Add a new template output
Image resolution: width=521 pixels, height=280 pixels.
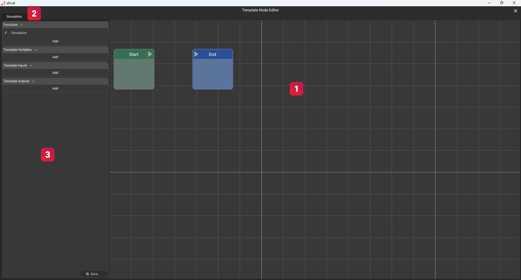(x=55, y=88)
